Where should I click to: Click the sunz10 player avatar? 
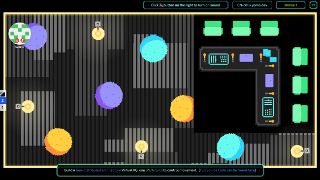(x=20, y=33)
